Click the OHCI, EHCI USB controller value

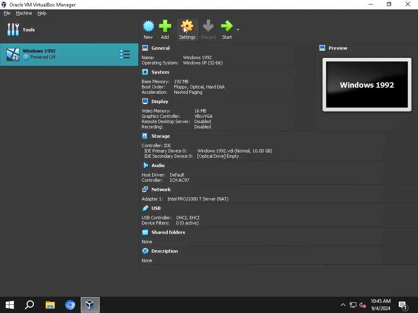click(x=188, y=218)
